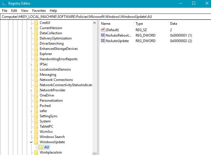Click the OneDrive folder icon

(x=36, y=95)
